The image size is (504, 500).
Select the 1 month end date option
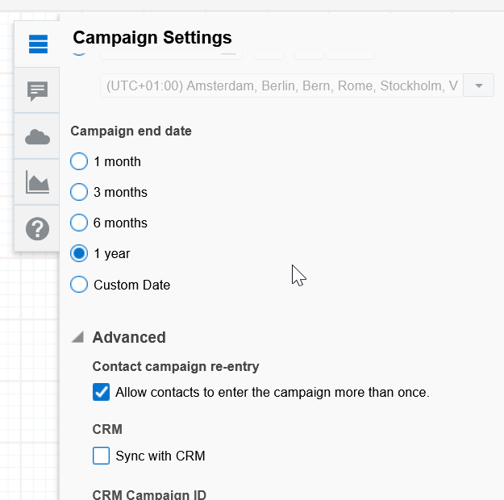[x=79, y=162]
